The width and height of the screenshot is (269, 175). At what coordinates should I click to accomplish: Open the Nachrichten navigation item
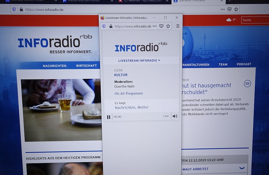(x=55, y=66)
